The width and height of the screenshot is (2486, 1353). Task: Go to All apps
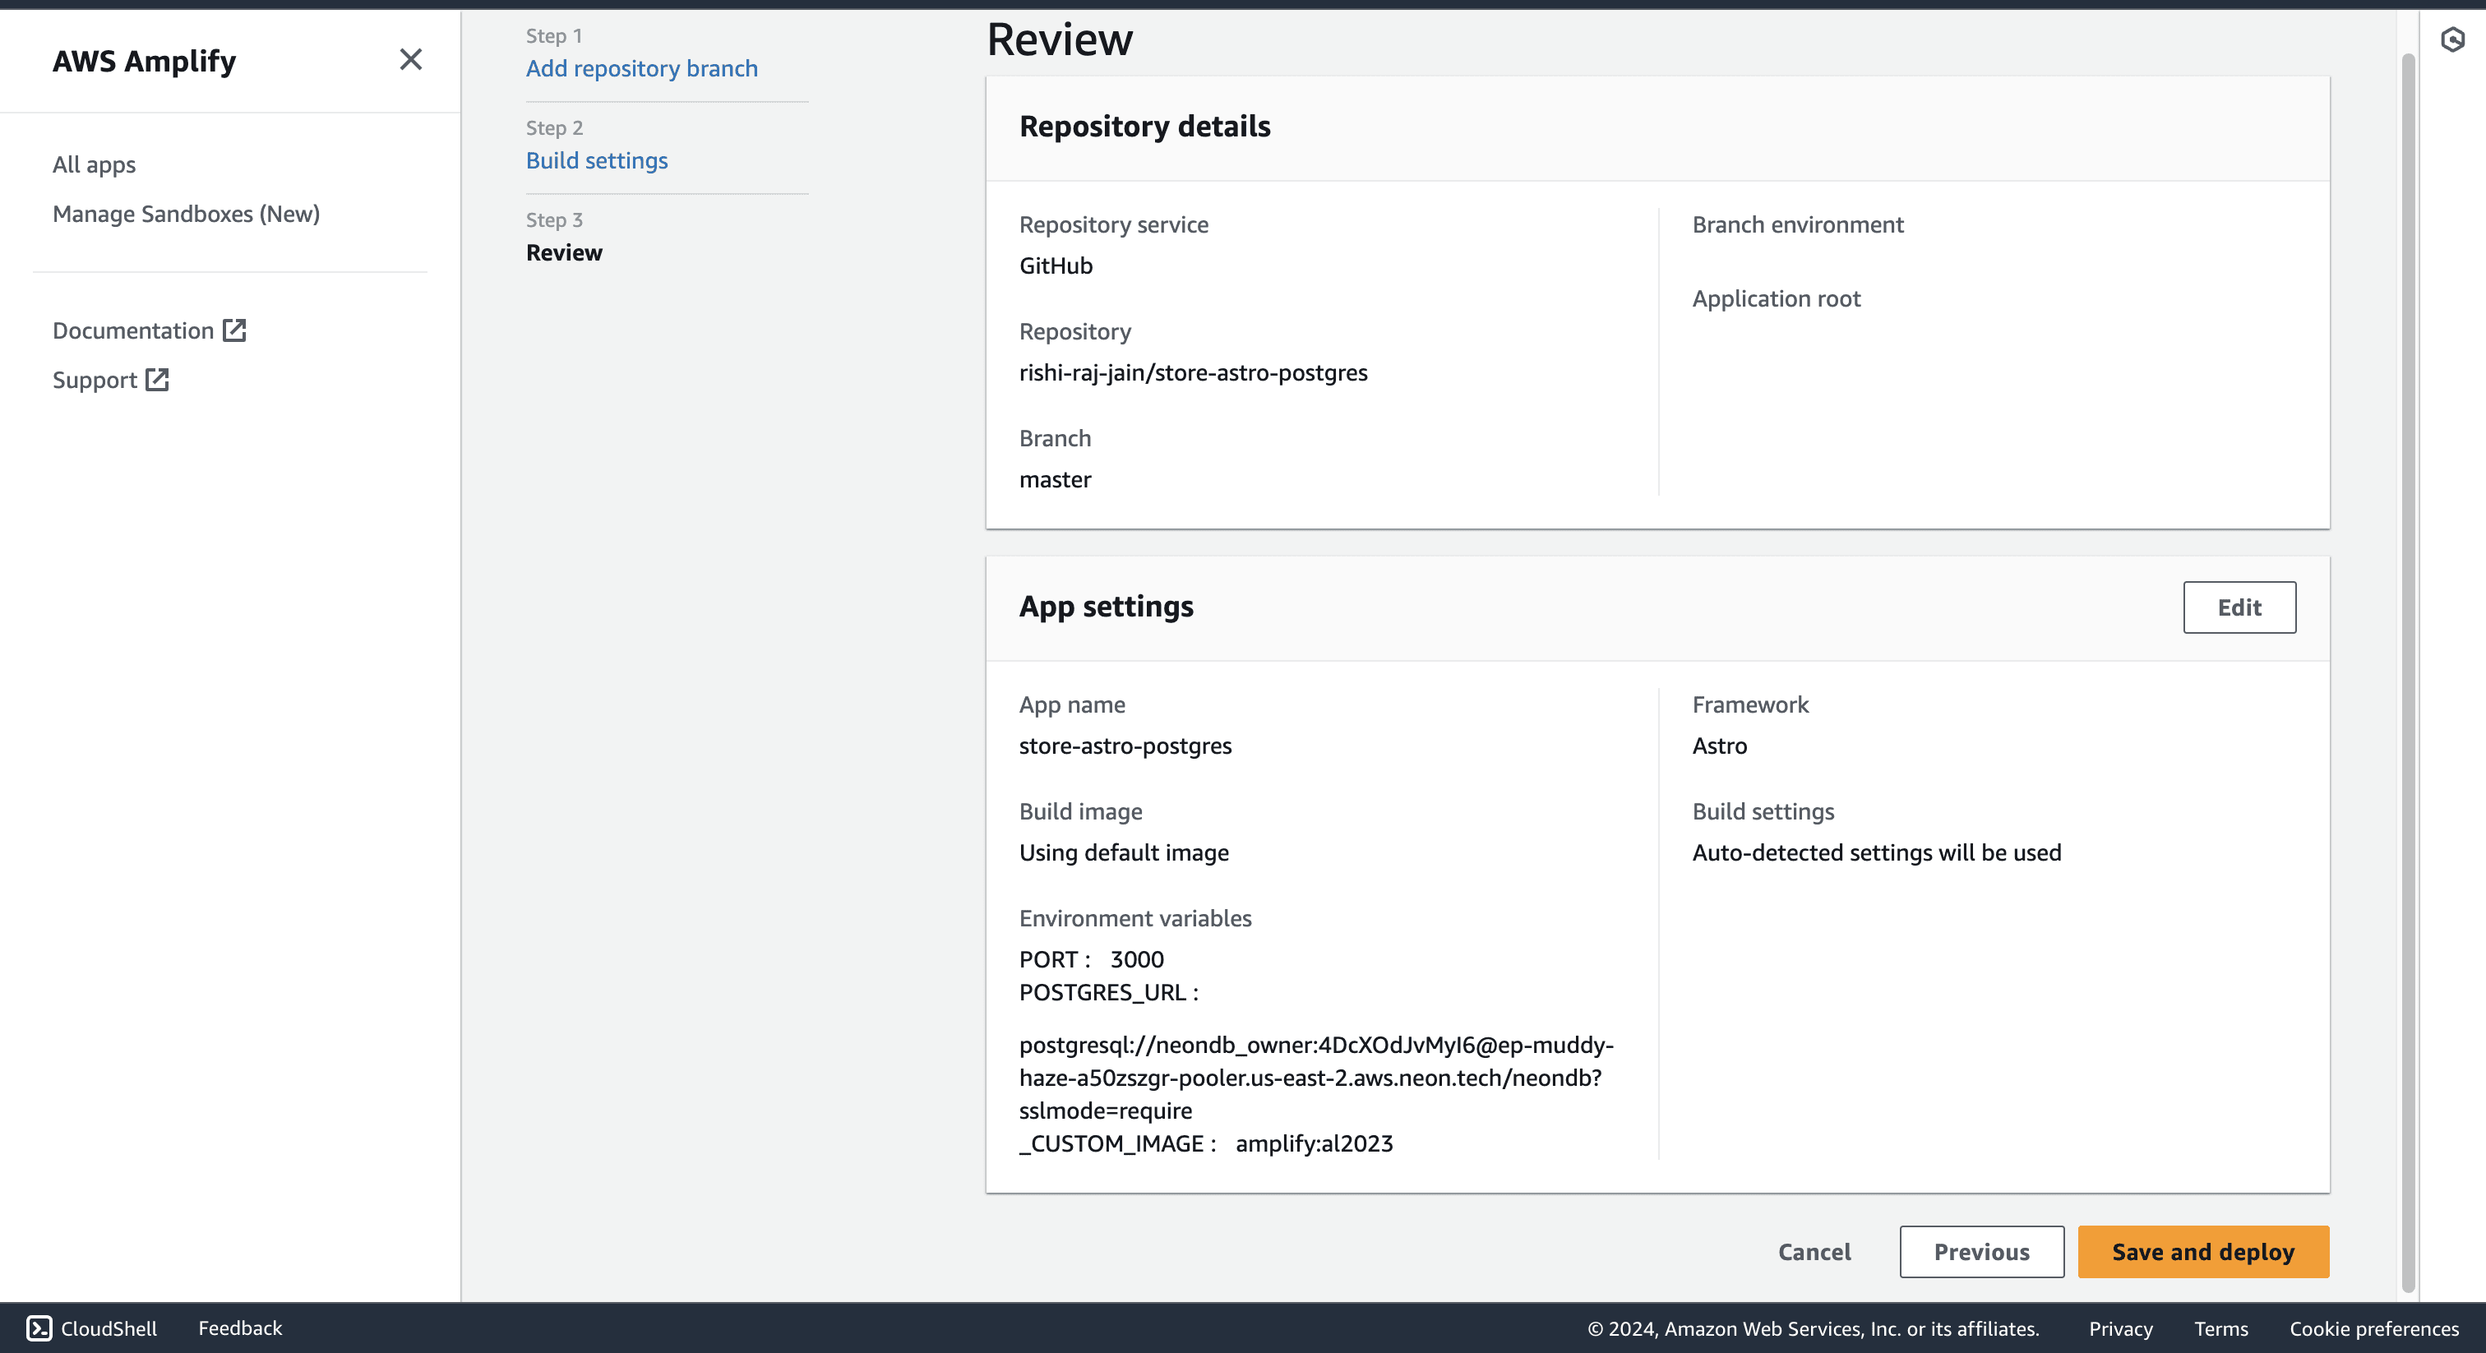coord(94,164)
